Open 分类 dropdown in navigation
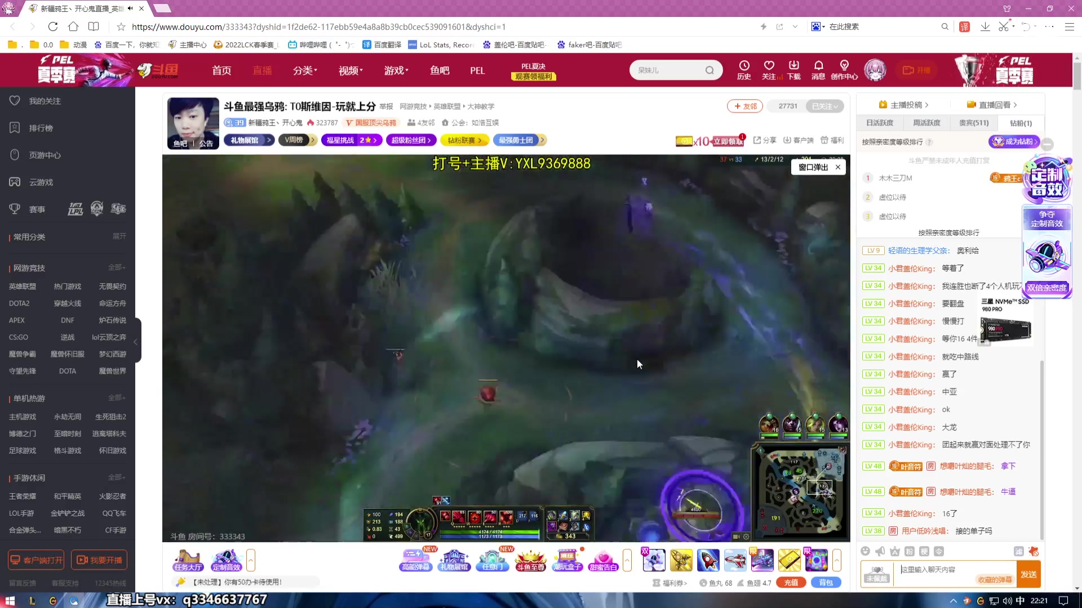 305,70
